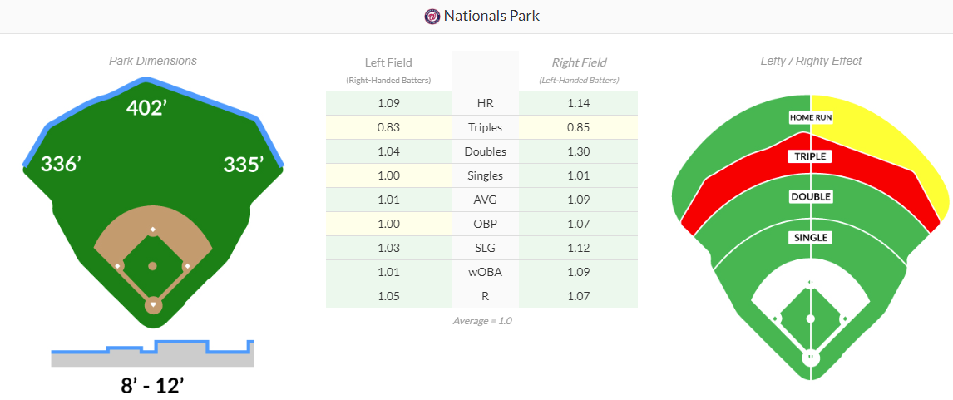Screen dimensions: 953x400
Task: Click the 402' center field distance
Action: click(152, 106)
